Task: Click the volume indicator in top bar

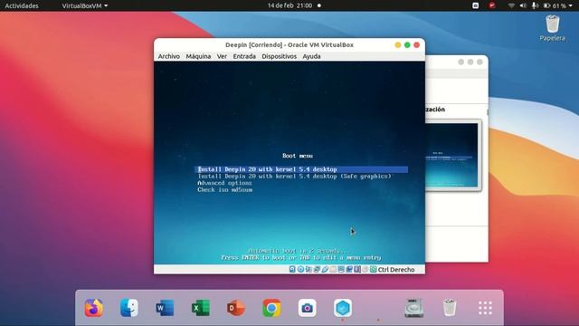Action: (523, 5)
